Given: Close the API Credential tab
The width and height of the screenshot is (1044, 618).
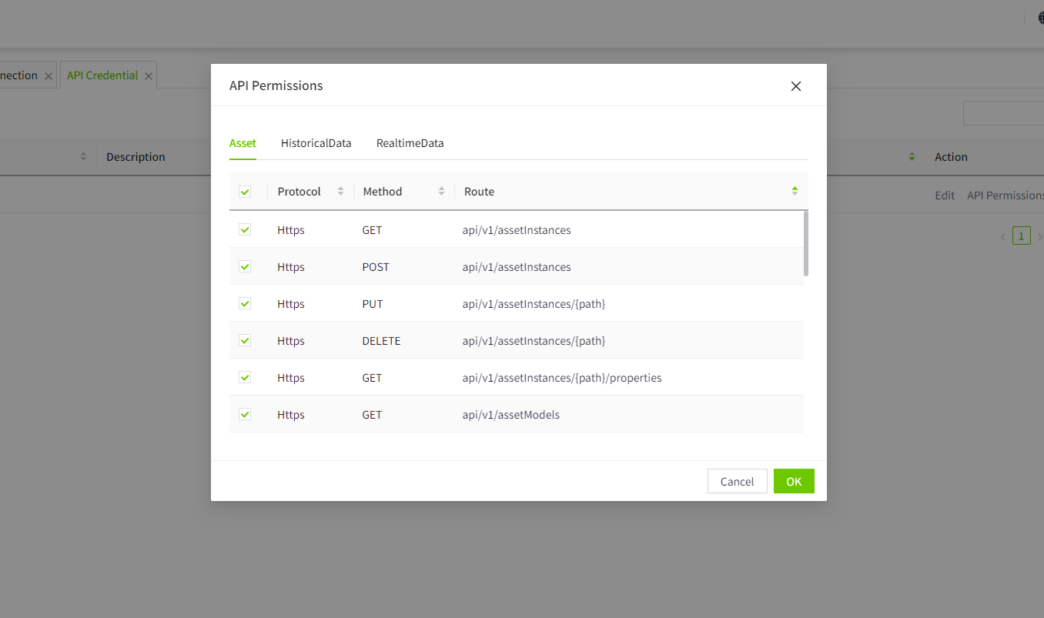Looking at the screenshot, I should click(149, 76).
